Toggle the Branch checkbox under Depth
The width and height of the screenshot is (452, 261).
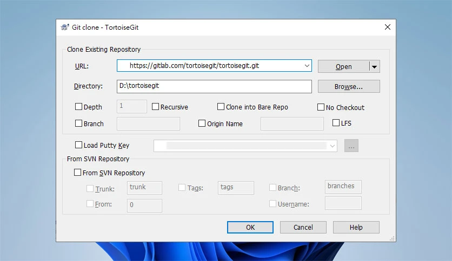78,123
